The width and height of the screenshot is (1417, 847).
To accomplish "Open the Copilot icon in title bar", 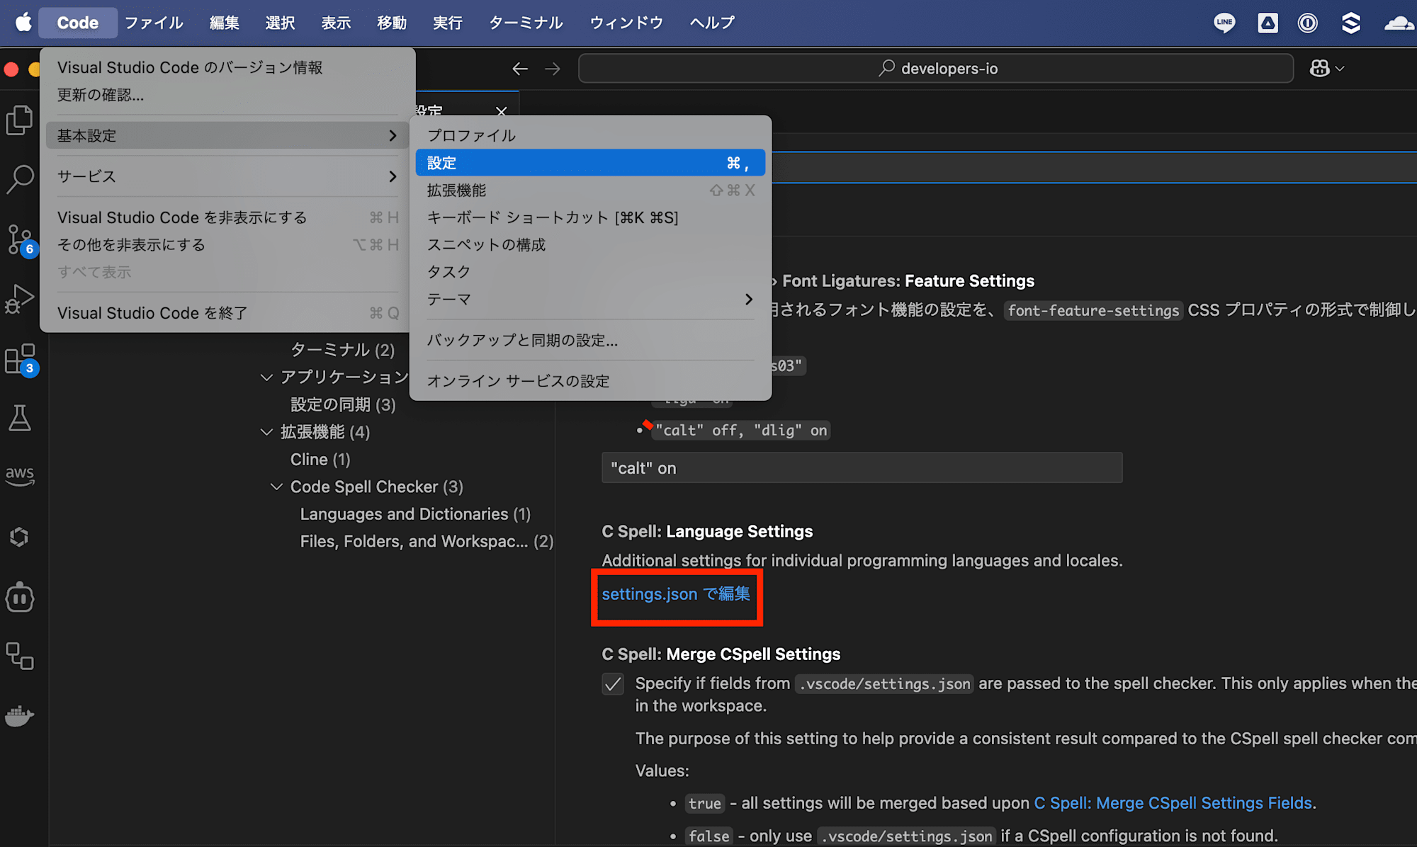I will click(1320, 69).
